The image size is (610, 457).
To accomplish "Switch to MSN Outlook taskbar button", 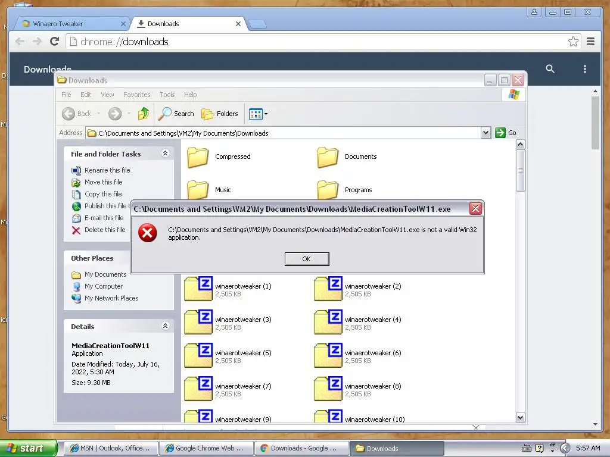I will [111, 448].
